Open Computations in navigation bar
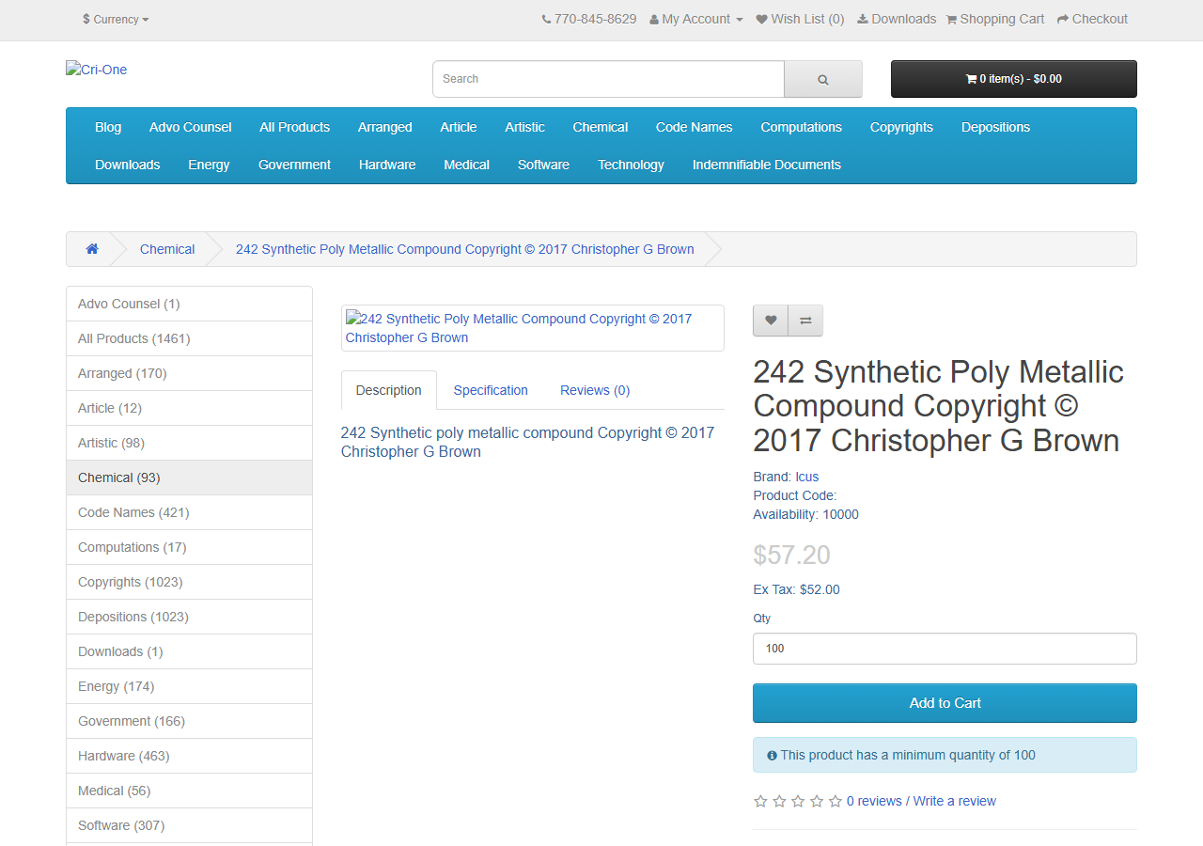This screenshot has height=846, width=1203. coord(802,127)
